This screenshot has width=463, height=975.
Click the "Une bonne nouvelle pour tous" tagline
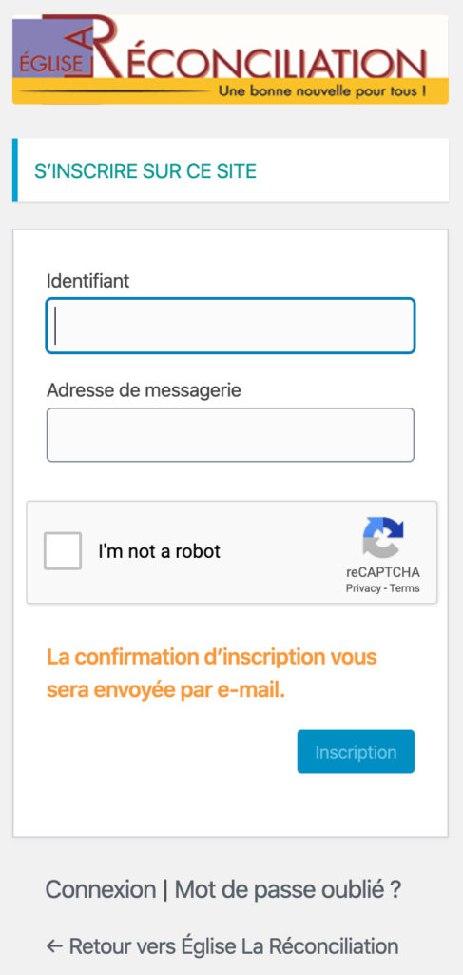click(x=322, y=90)
